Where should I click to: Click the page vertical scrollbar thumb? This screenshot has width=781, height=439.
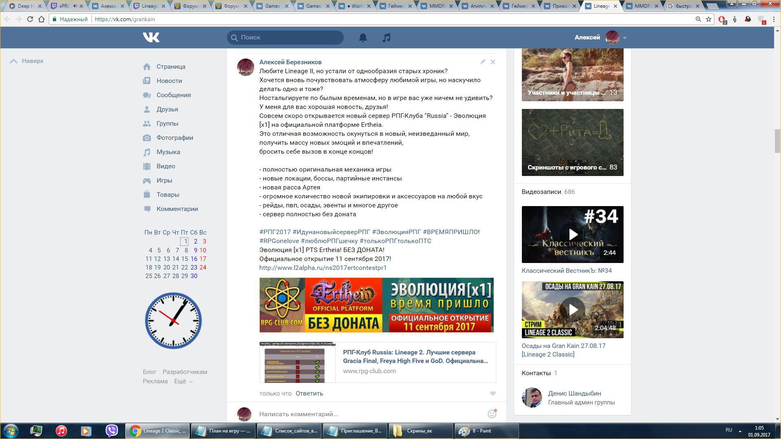point(777,141)
